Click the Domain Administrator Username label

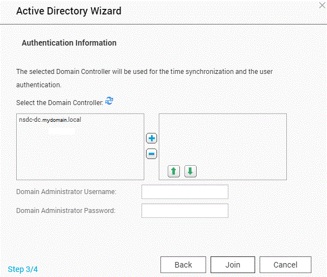[x=66, y=192]
